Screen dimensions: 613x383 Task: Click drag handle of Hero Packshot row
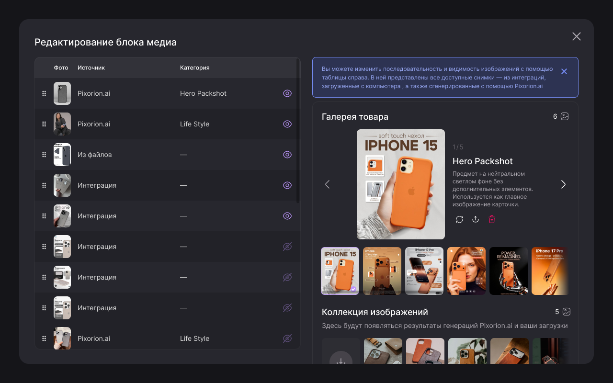click(44, 93)
